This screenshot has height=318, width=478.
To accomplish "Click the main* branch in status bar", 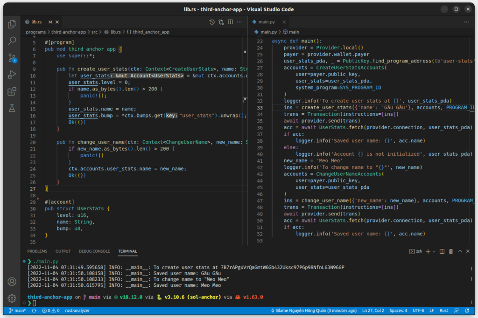I will (17, 311).
